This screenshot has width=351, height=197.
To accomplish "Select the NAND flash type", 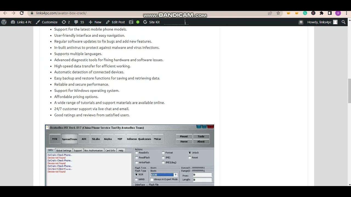I will pyautogui.click(x=136, y=179).
